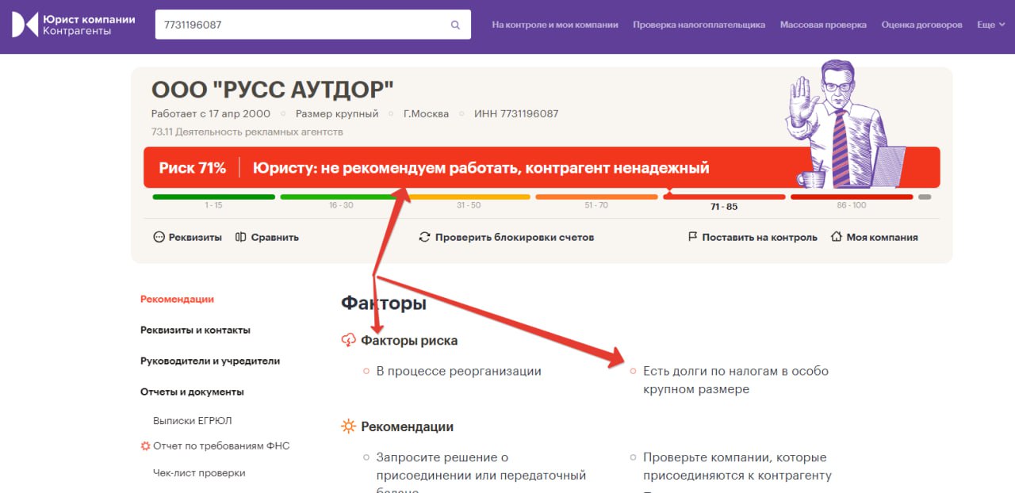Screen dimensions: 1015x493
Task: Click the yellow 31 - 50 risk segment
Action: 469,197
